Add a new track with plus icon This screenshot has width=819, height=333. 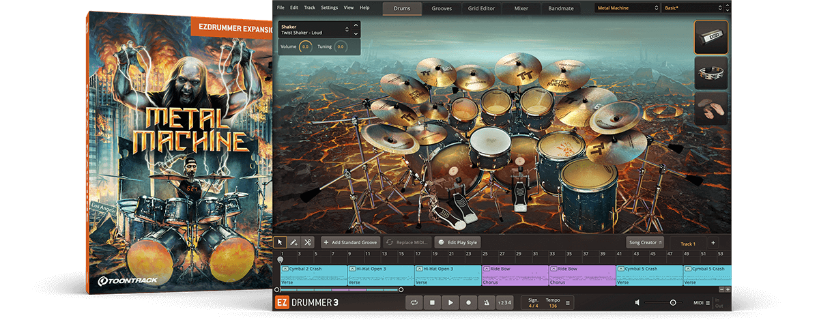713,242
